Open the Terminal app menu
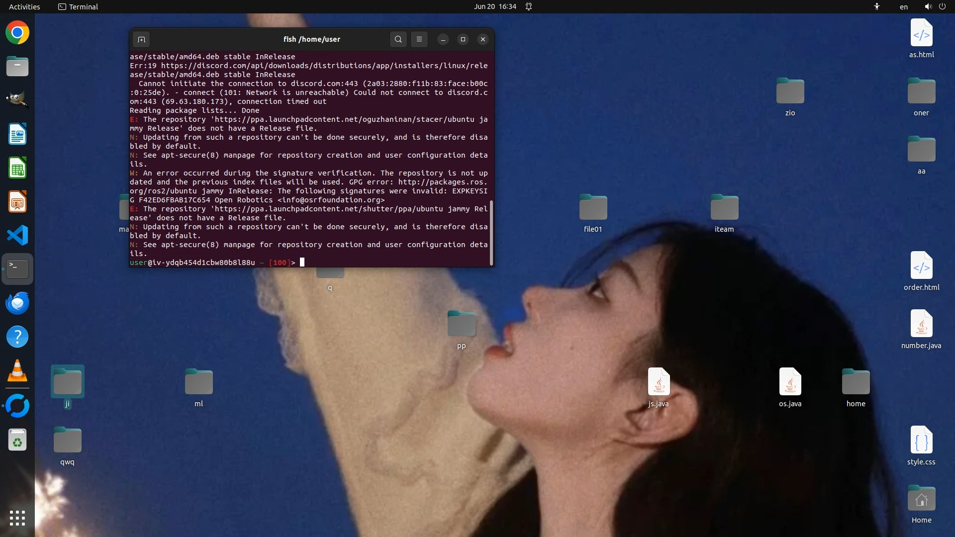 point(78,6)
